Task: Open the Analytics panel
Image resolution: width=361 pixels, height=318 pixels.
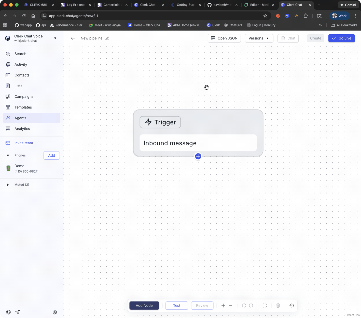Action: coord(22,129)
